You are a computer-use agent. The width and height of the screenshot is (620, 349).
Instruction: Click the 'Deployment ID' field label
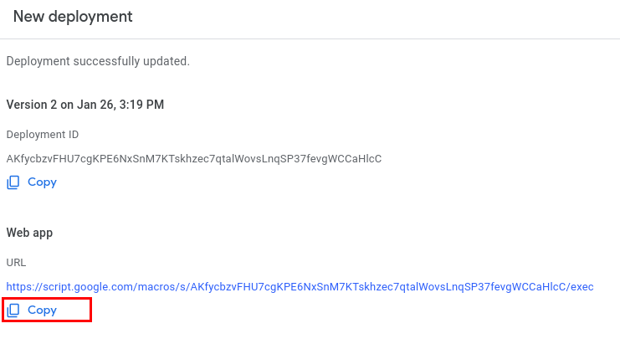[43, 135]
